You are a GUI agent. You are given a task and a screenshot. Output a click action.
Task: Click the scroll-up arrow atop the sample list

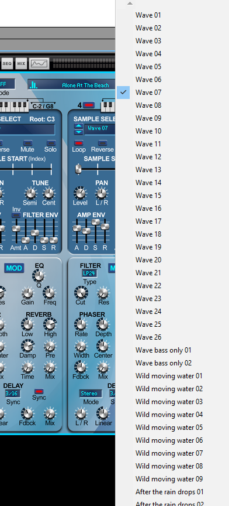pos(130,4)
